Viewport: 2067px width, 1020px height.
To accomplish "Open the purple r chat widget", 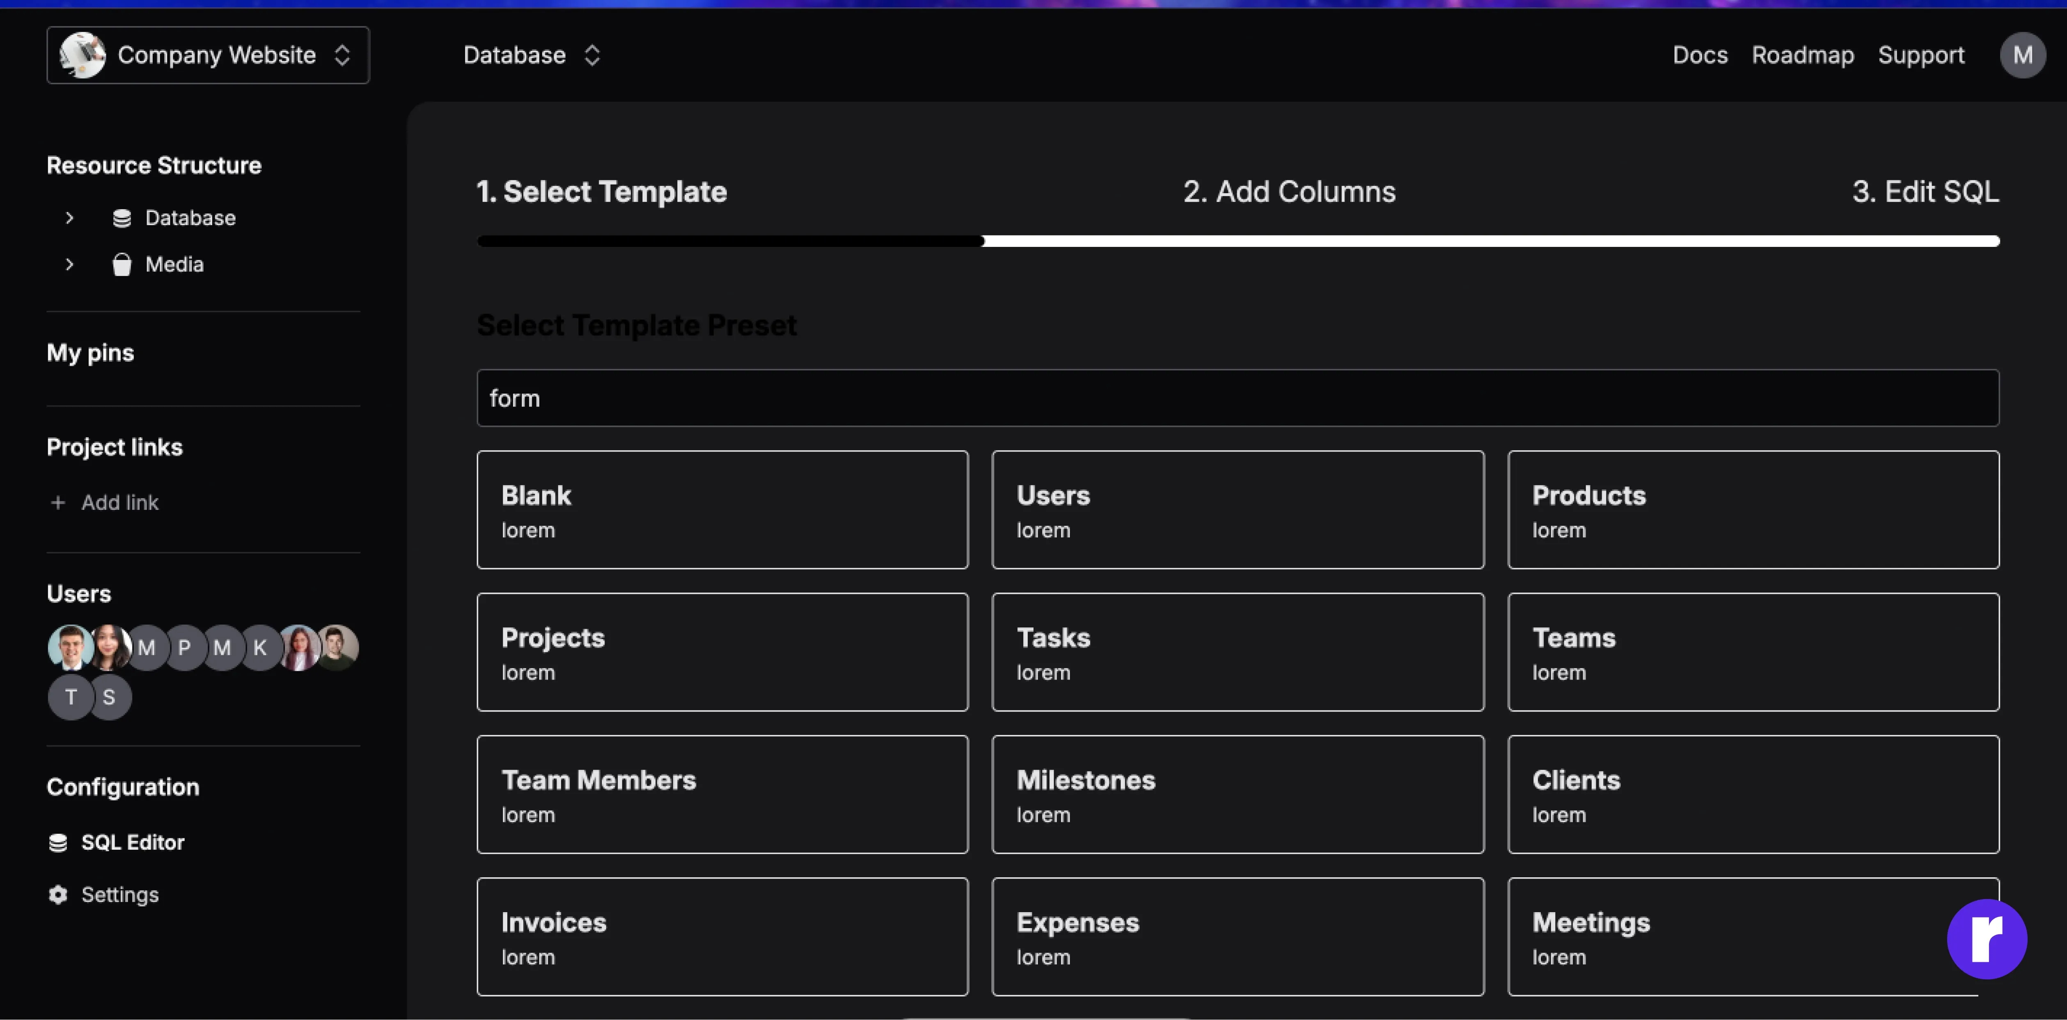I will click(1986, 938).
